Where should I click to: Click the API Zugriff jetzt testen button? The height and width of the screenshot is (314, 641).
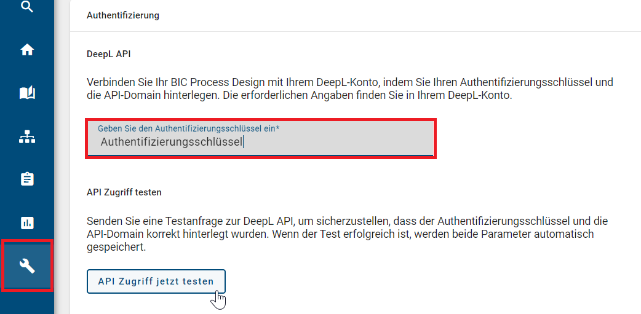(156, 281)
